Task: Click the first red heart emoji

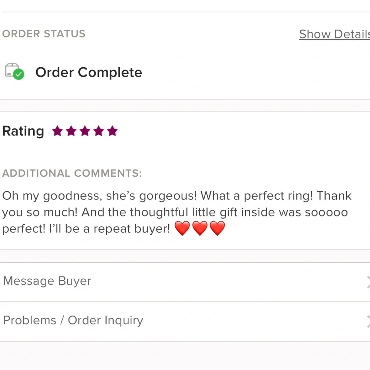Action: pos(182,229)
